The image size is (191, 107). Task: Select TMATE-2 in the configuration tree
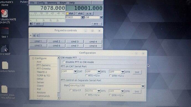coord(42,72)
